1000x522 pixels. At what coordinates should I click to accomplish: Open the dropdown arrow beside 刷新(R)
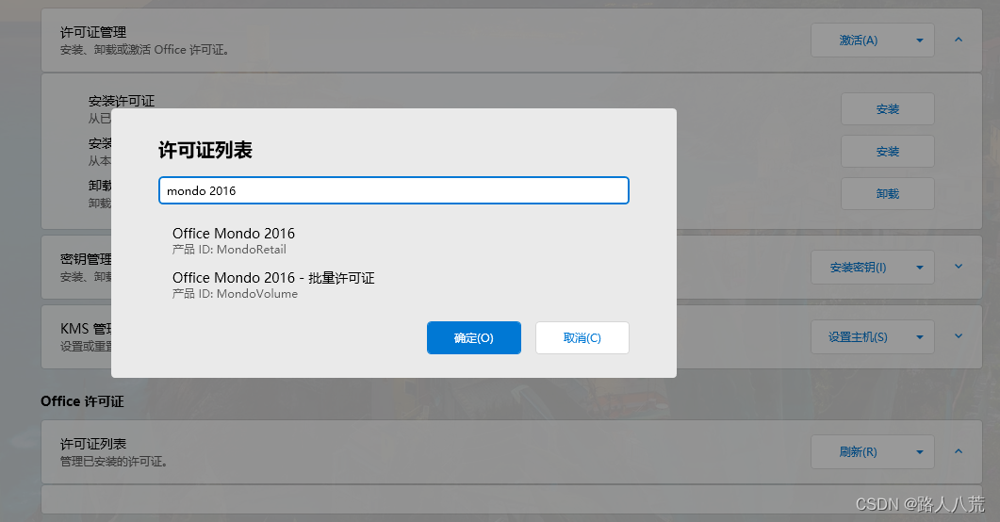click(920, 452)
